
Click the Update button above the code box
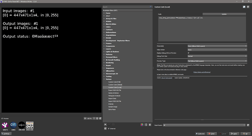224,14
